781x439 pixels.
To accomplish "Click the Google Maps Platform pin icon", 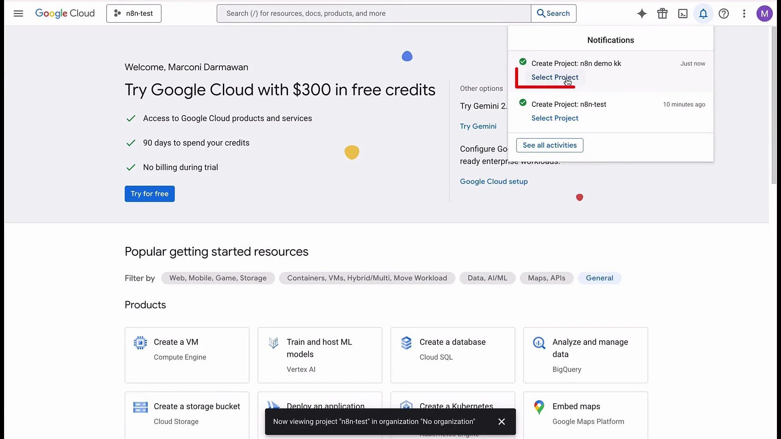I will coord(539,407).
